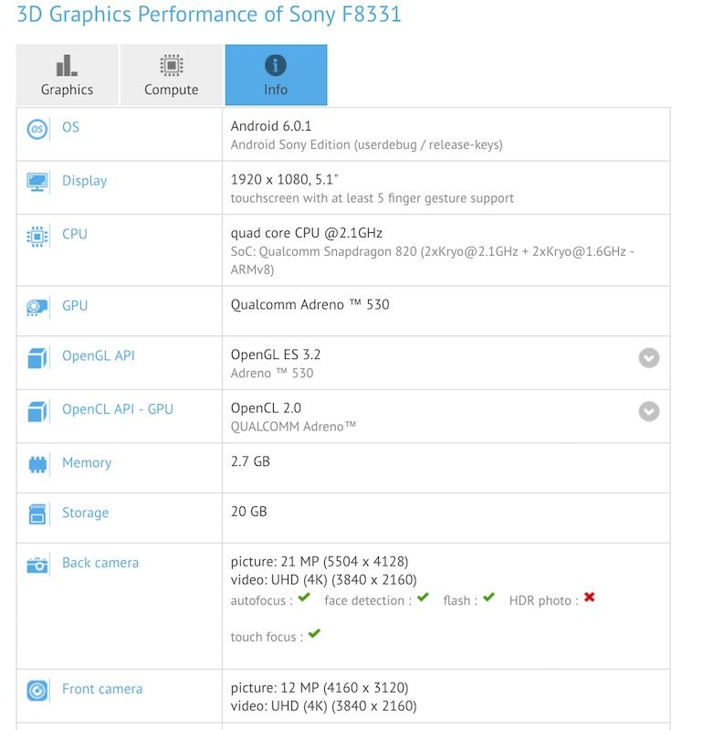Screen dimensions: 714x730
Task: Click the CPU chip icon
Action: tap(37, 236)
